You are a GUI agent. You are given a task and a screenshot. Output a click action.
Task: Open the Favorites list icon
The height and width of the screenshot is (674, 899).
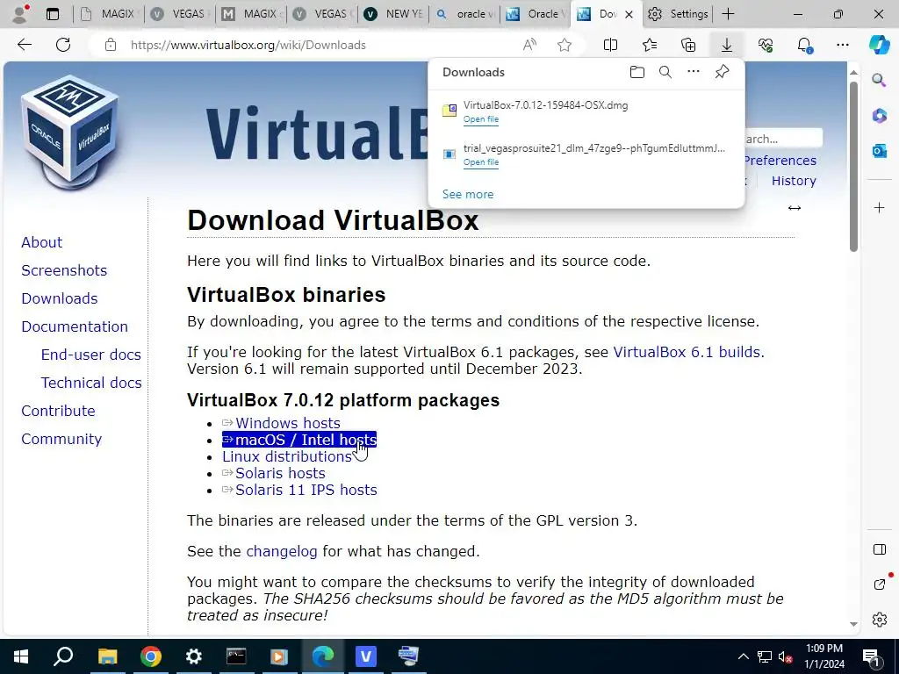click(650, 45)
